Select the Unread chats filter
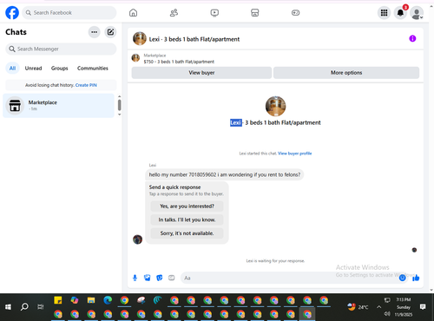 (x=33, y=69)
